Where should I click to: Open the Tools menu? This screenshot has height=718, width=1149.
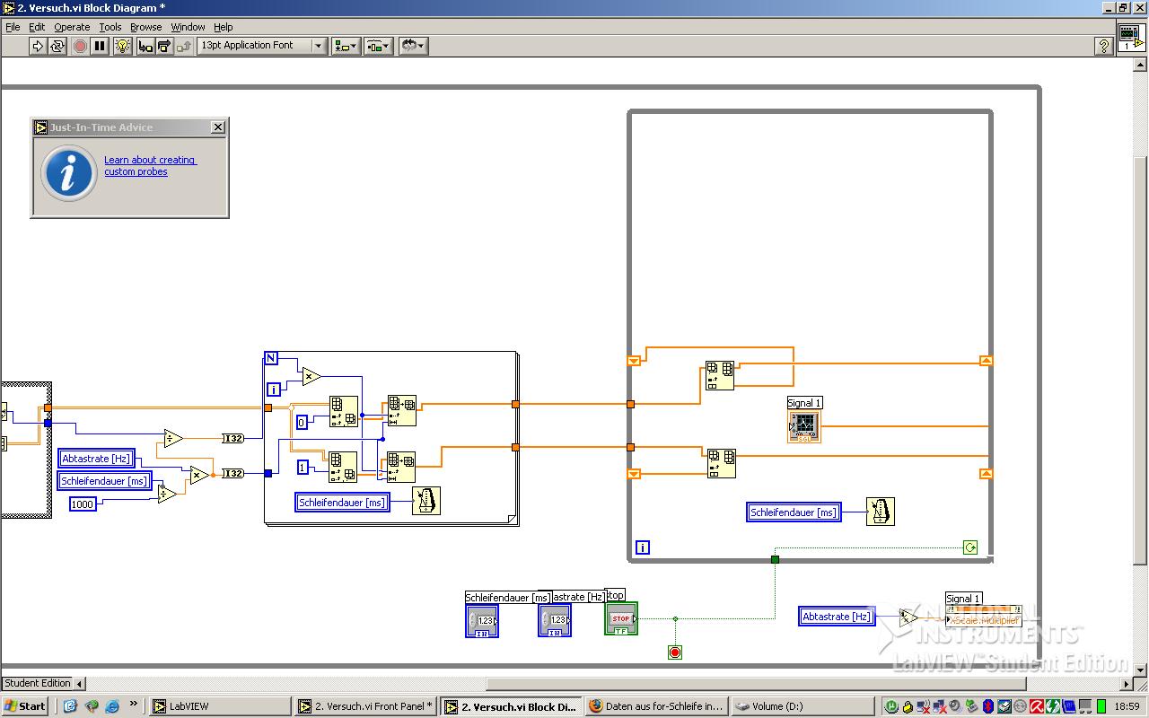click(x=110, y=27)
